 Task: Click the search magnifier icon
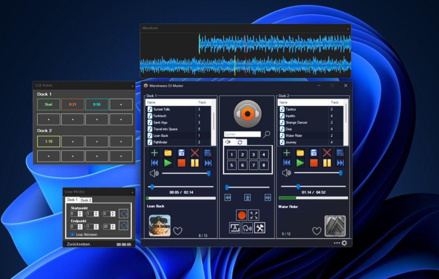tap(267, 134)
